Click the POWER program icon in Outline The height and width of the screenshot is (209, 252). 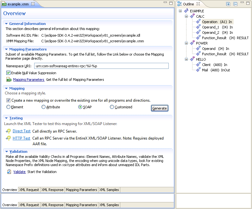(192, 43)
